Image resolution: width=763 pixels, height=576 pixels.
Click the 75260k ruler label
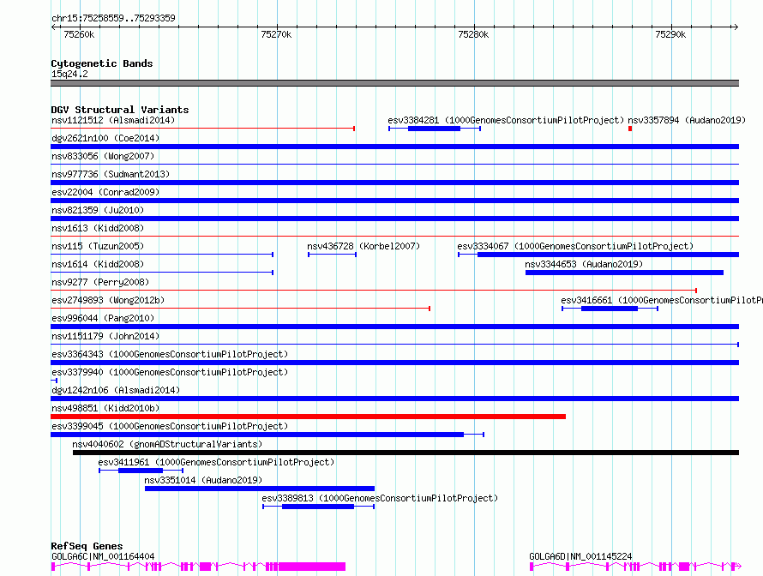pyautogui.click(x=79, y=34)
